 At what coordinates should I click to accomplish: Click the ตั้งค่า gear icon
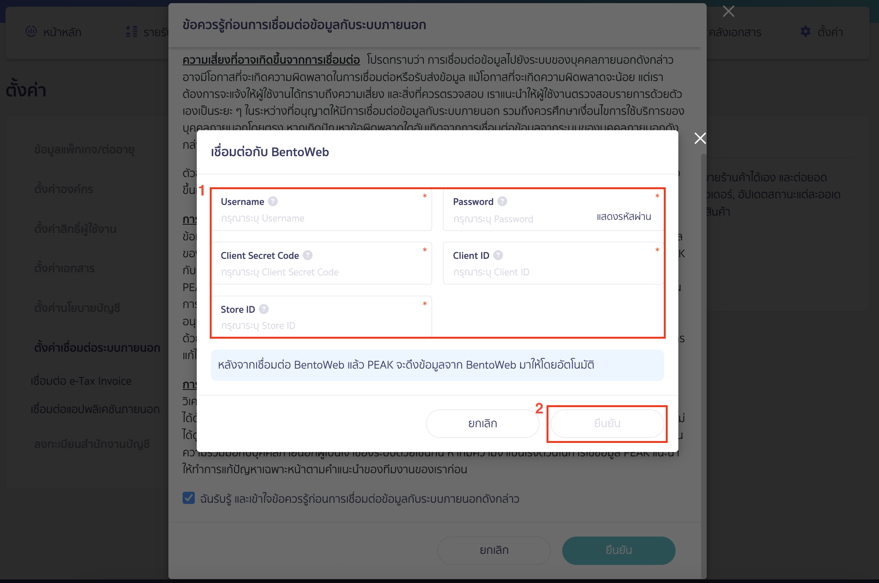[805, 32]
